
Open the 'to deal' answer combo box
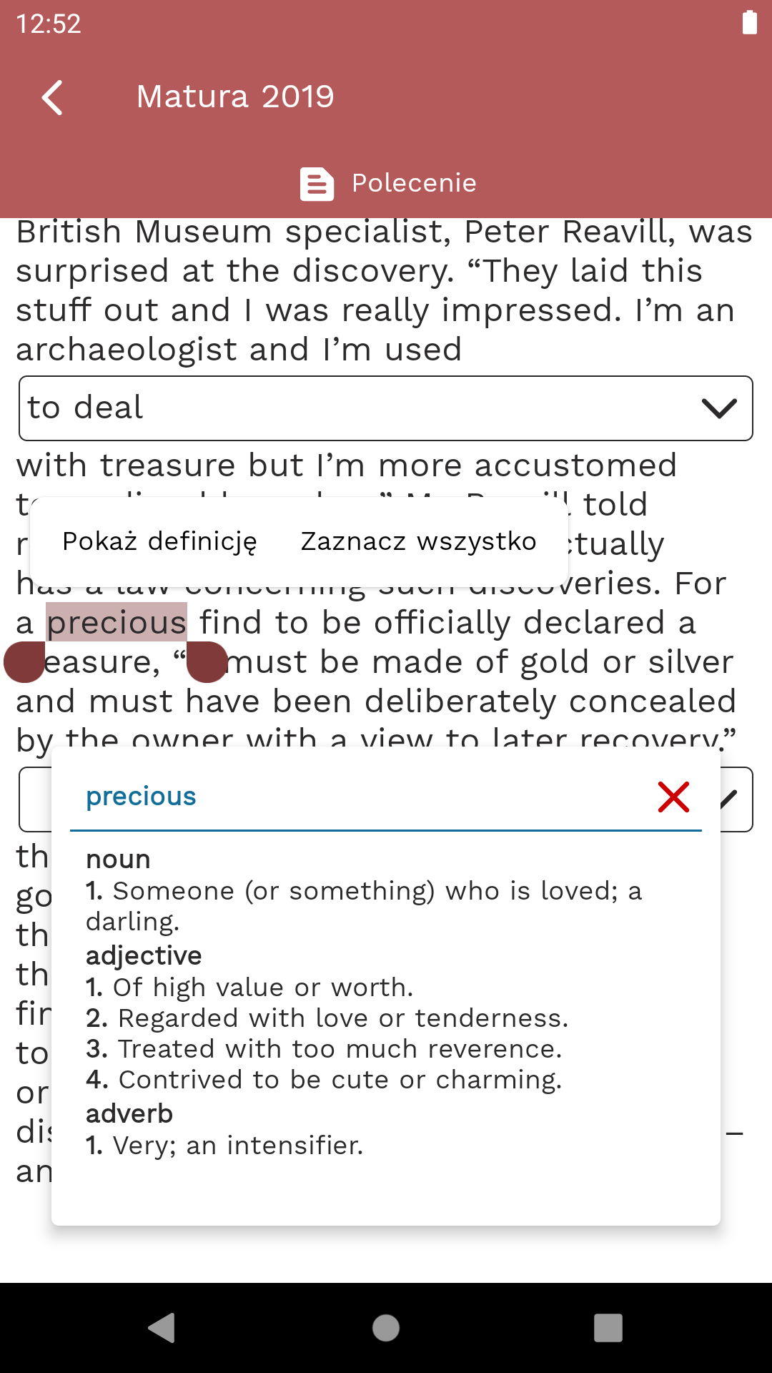coord(357,408)
